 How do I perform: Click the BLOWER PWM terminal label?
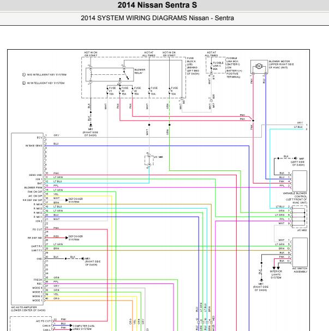click(33, 188)
